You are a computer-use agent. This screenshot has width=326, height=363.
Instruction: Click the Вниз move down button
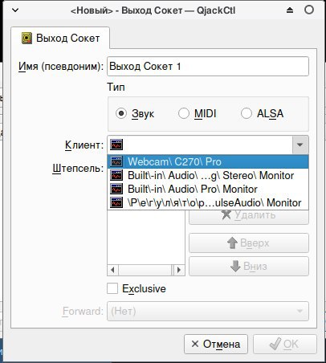[249, 267]
